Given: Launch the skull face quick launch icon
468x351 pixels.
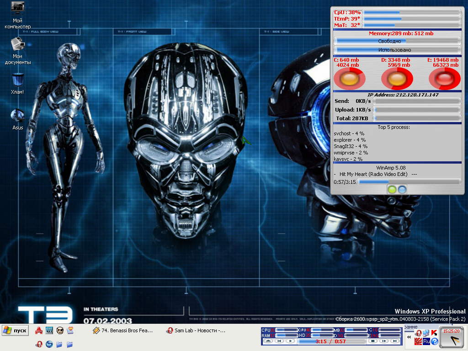Looking at the screenshot, I should [x=60, y=330].
